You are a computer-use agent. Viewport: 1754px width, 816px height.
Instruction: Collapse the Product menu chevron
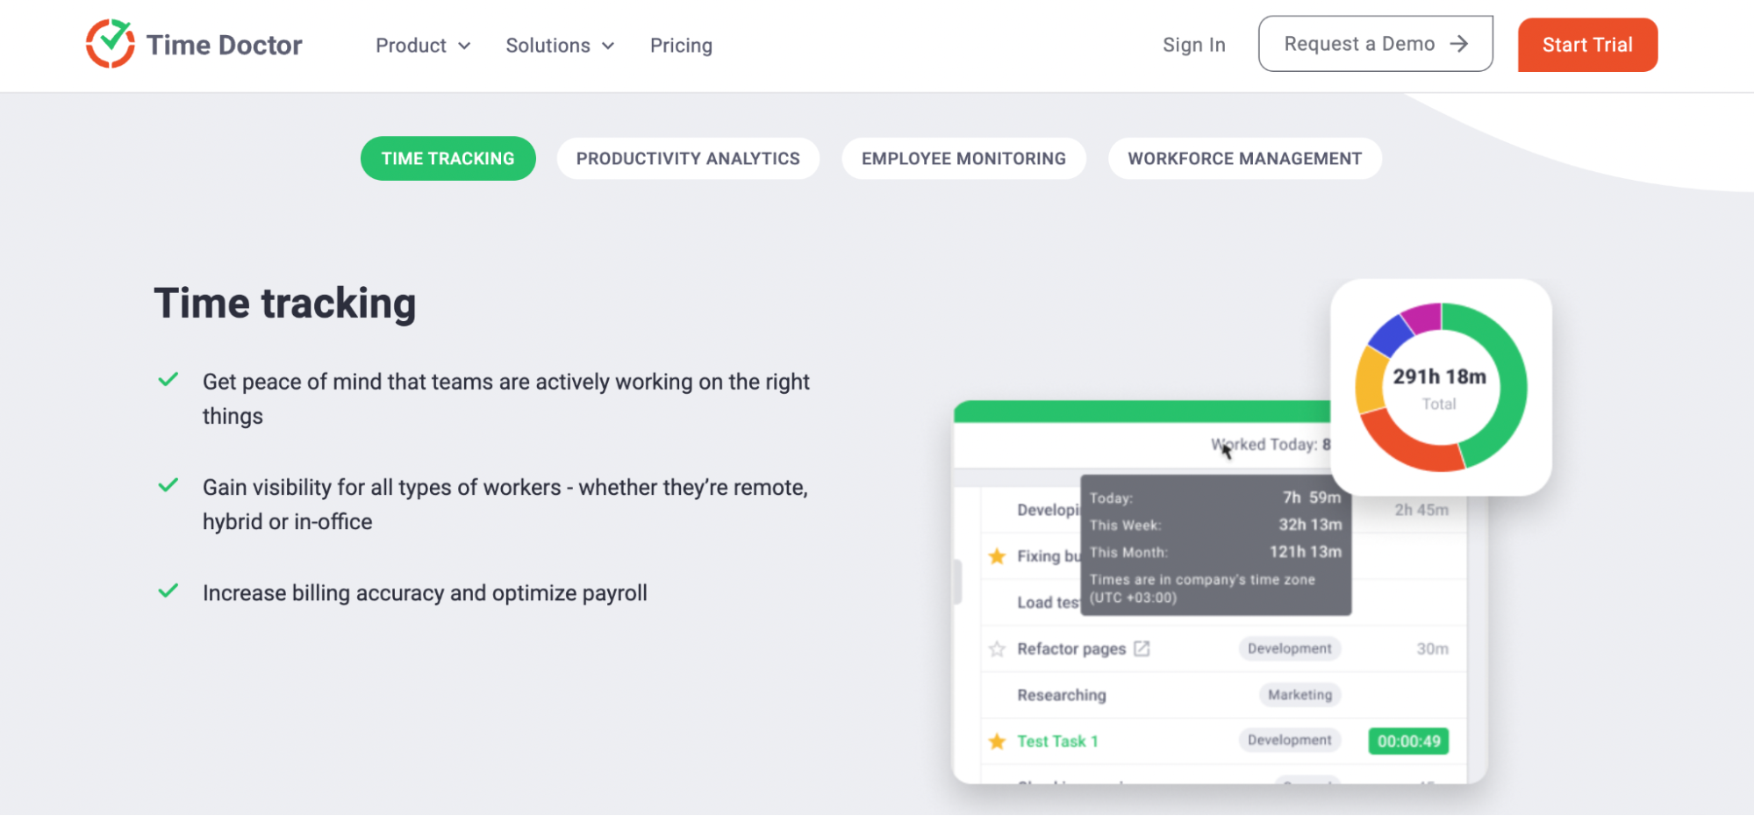point(465,46)
